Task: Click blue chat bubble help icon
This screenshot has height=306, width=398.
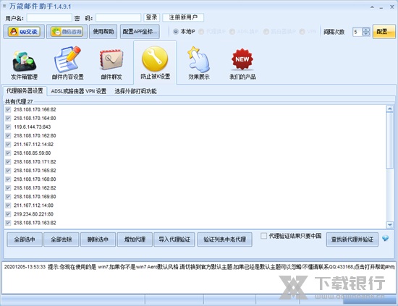Action: tap(385, 238)
